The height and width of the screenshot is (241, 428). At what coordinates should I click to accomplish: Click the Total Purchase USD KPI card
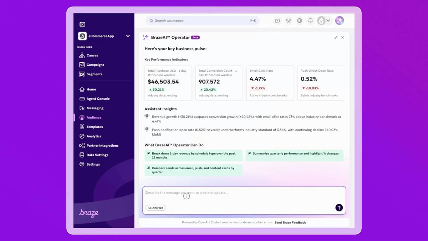pos(168,83)
